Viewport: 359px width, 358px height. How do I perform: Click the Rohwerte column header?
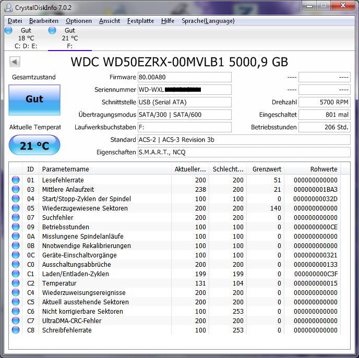coord(313,169)
